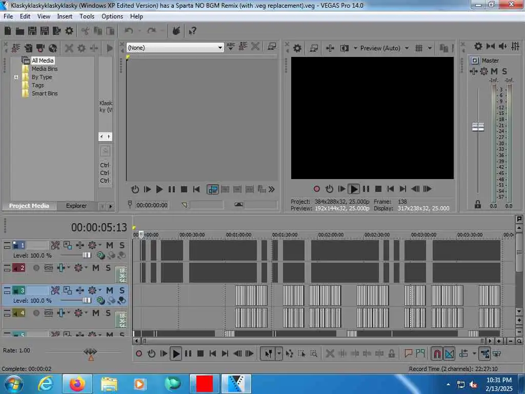
Task: Toggle Loop Playback in timeline transport
Action: pyautogui.click(x=151, y=353)
